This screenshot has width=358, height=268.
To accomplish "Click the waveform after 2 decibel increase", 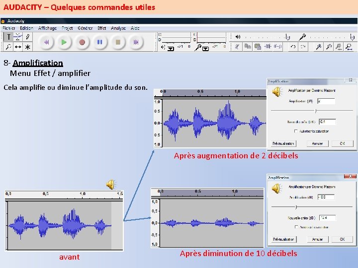I will point(214,123).
